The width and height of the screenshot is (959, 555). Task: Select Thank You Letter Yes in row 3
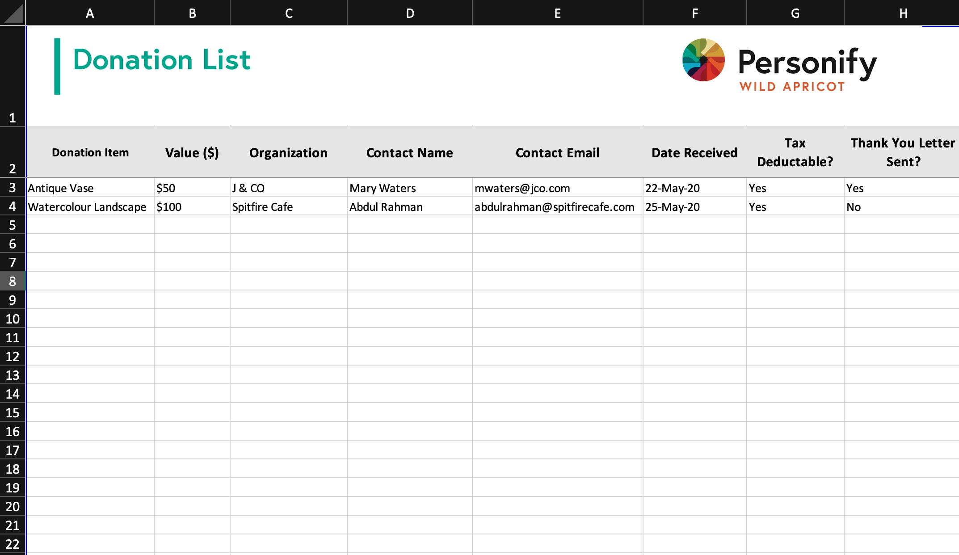pos(902,188)
